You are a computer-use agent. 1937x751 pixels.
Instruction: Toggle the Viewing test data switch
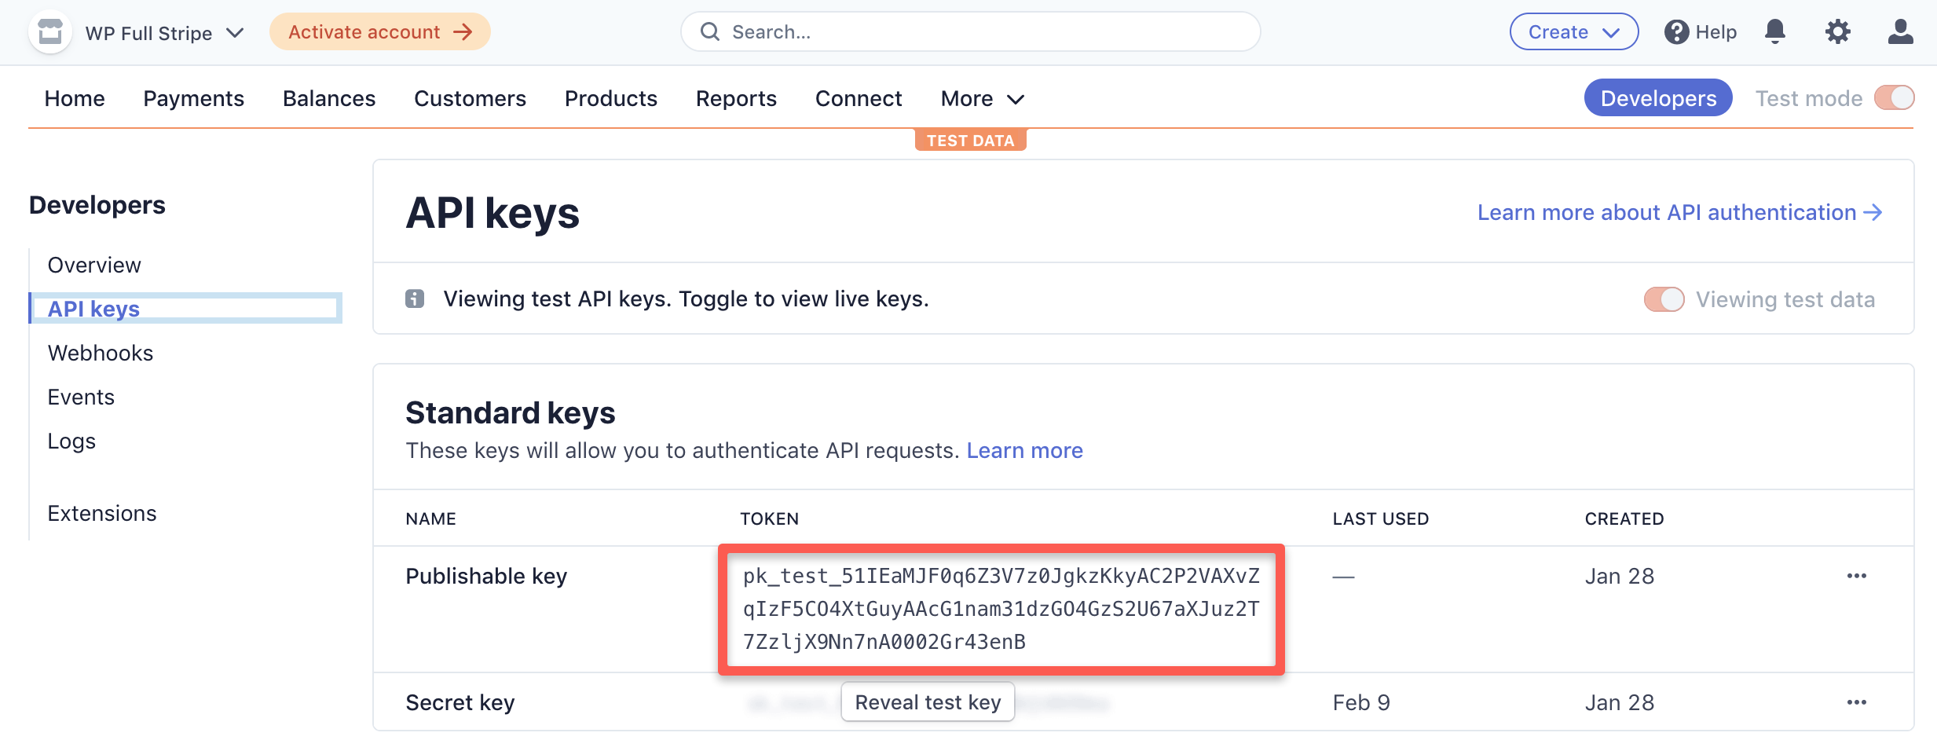pos(1664,299)
